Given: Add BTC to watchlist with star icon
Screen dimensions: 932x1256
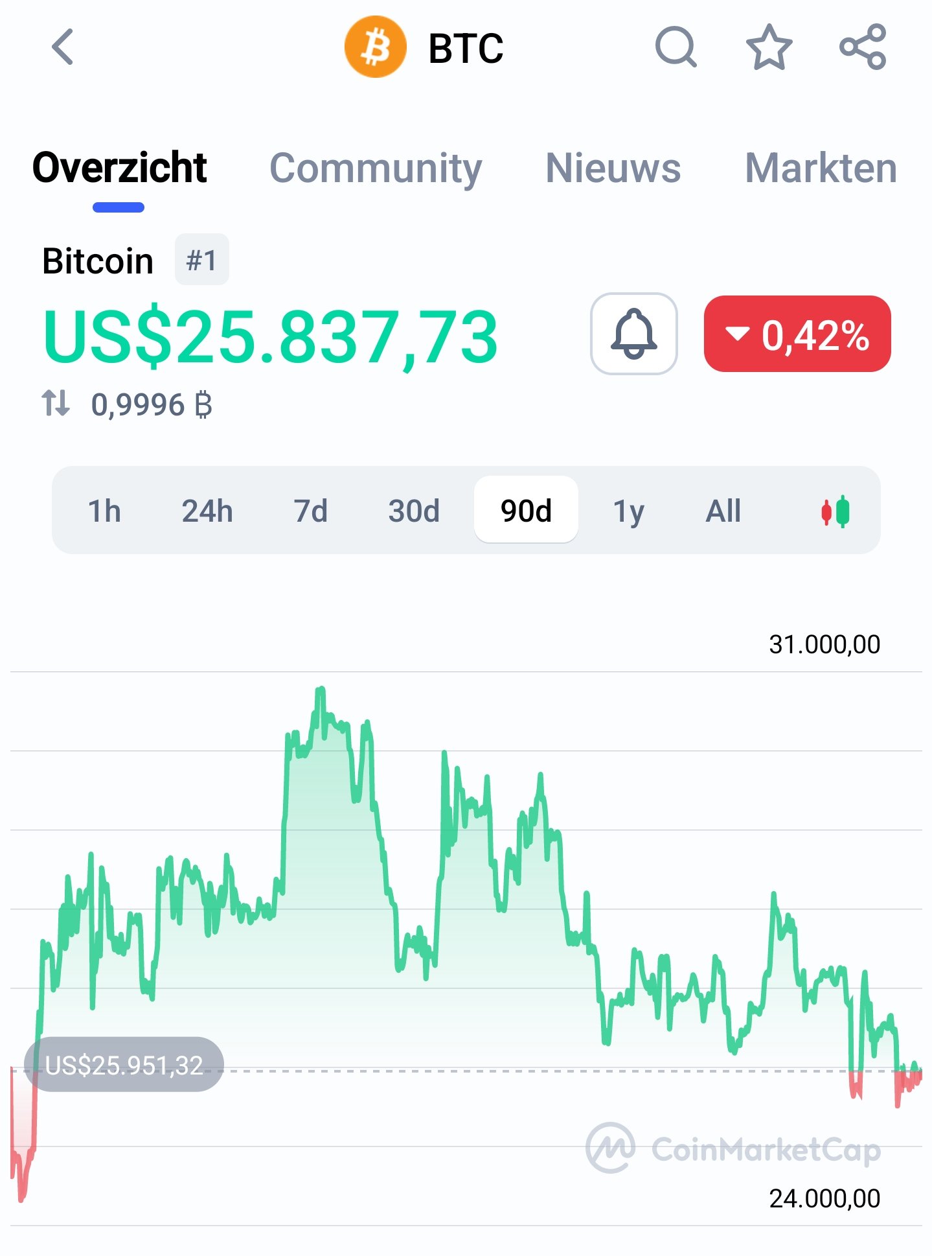Looking at the screenshot, I should [769, 47].
